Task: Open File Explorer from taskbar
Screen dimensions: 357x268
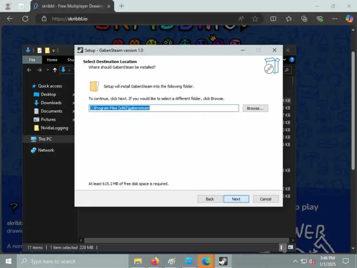Action: click(138, 261)
